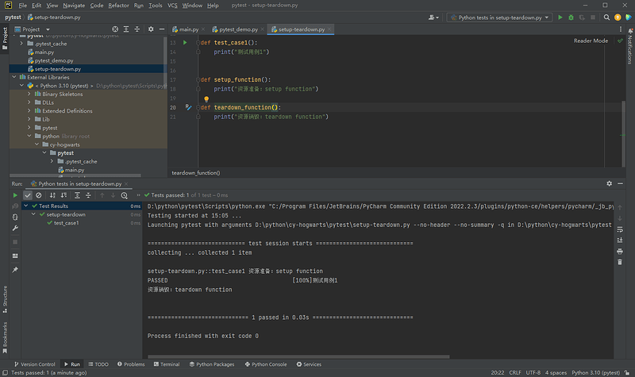Image resolution: width=635 pixels, height=377 pixels.
Task: Click the Debug bug icon in toolbar
Action: pos(571,17)
